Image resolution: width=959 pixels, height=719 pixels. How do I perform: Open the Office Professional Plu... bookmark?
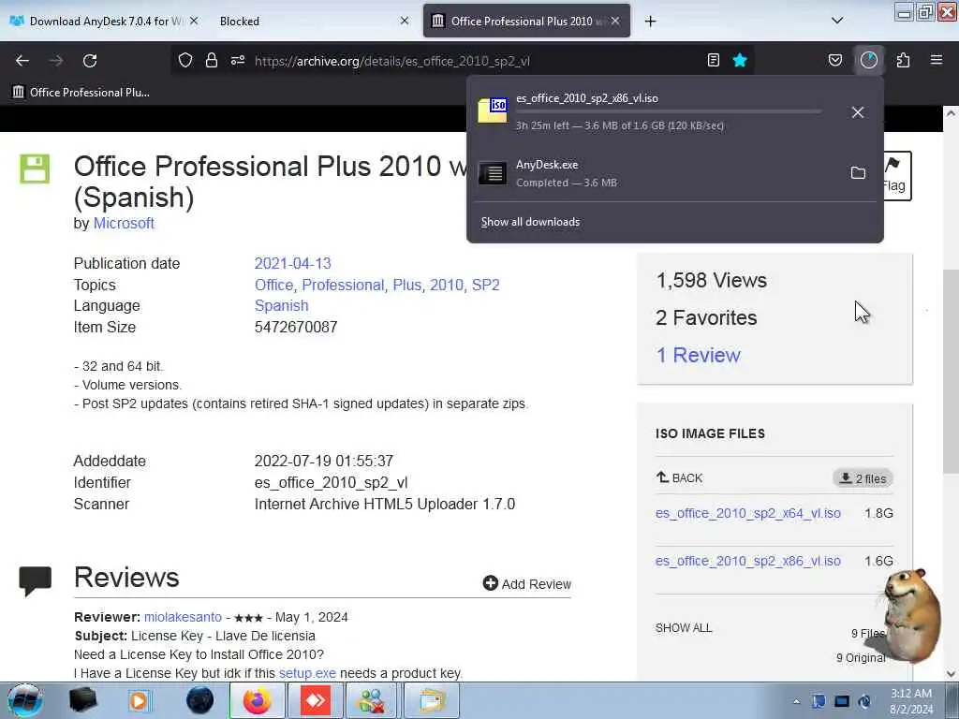click(x=81, y=93)
